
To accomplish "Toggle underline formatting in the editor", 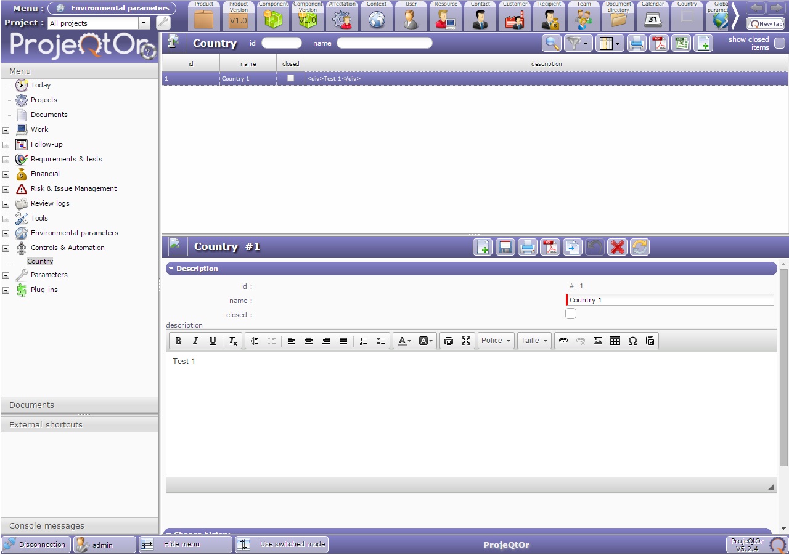I will [213, 341].
